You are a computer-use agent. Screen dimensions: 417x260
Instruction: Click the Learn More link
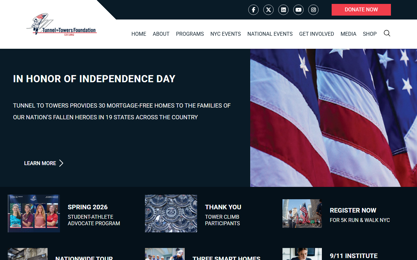pos(40,163)
